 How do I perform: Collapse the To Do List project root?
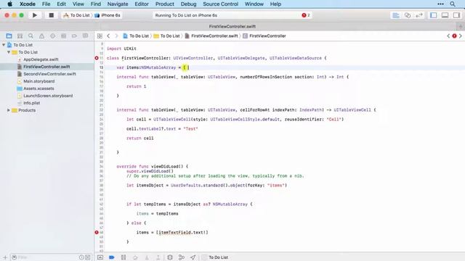pyautogui.click(x=4, y=45)
